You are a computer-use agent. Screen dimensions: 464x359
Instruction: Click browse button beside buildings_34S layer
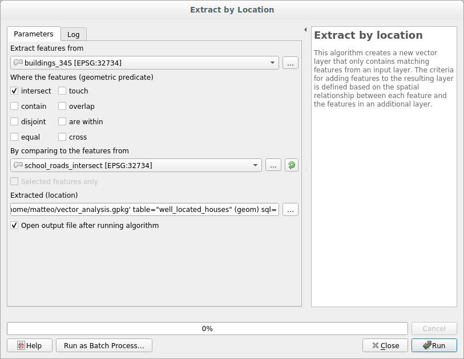coord(290,63)
